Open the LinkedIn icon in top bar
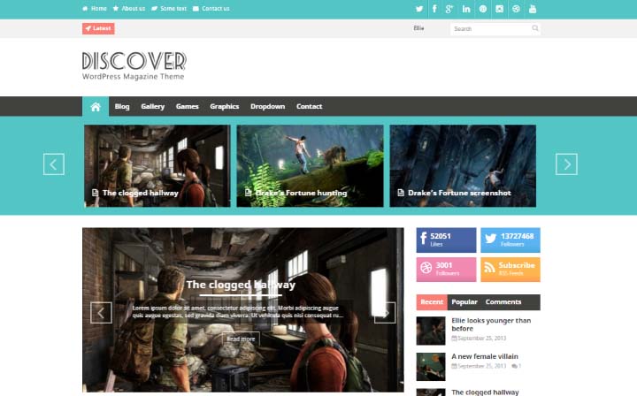637x396 pixels. pyautogui.click(x=466, y=9)
